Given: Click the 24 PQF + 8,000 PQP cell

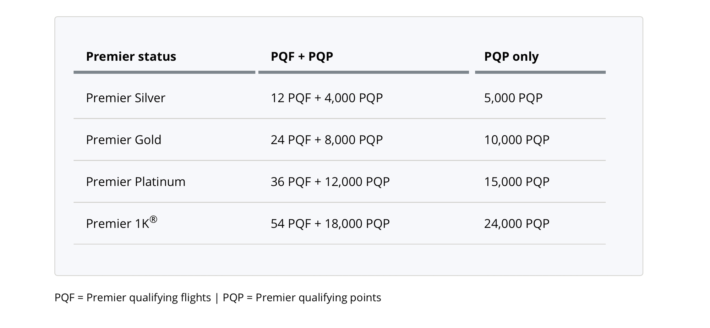Looking at the screenshot, I should click(327, 140).
